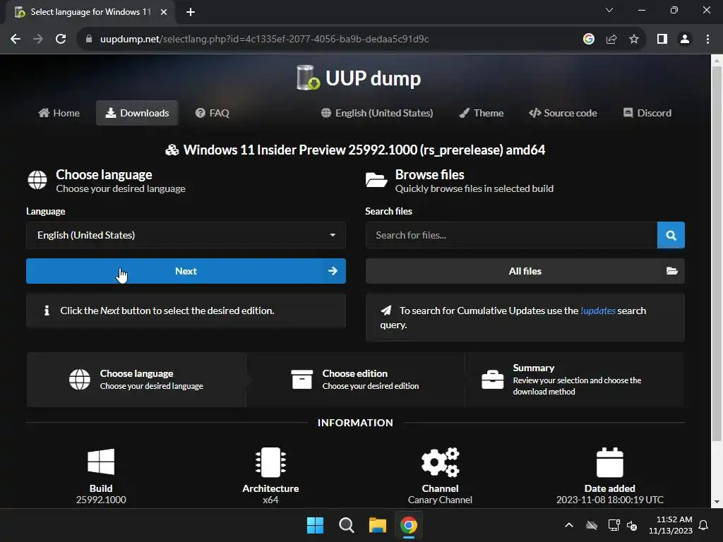Click the browser Forward arrow

point(38,39)
